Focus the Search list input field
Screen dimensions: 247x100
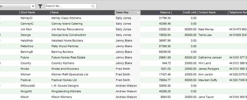coord(70,6)
